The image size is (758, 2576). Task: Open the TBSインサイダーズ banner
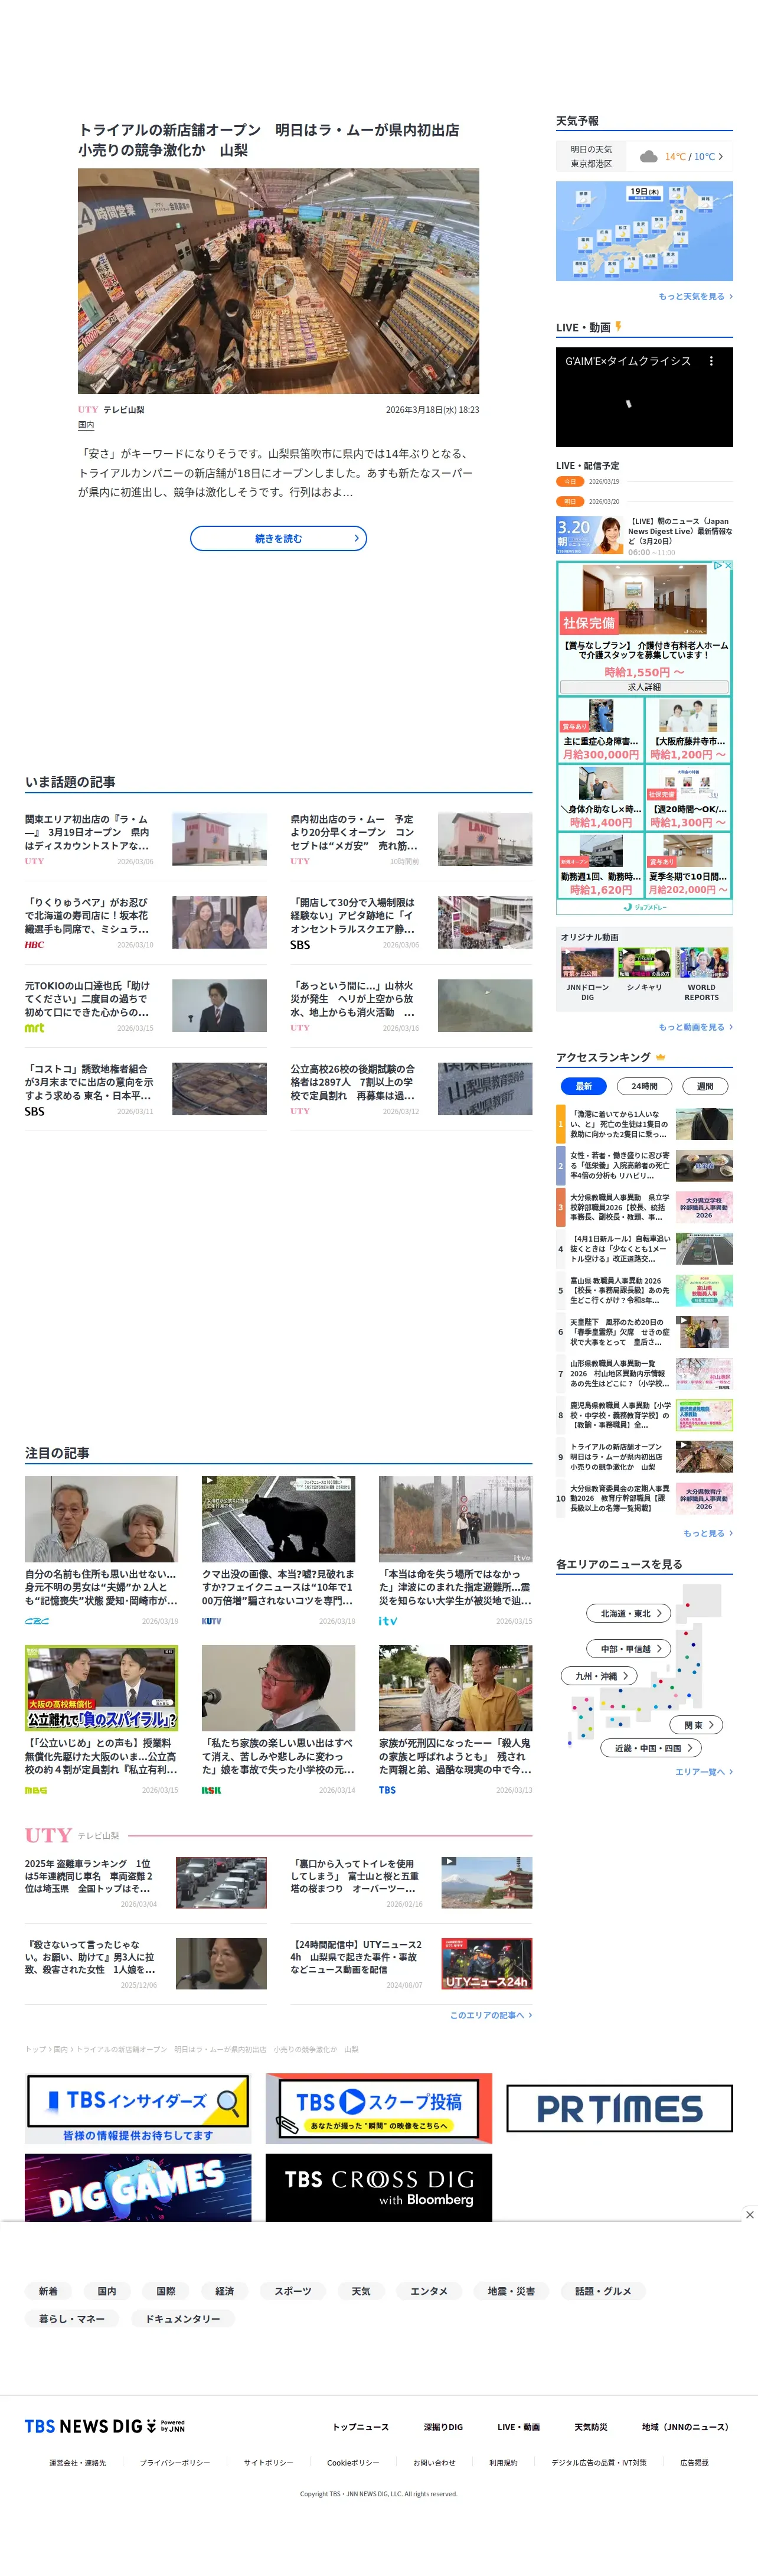(138, 2108)
